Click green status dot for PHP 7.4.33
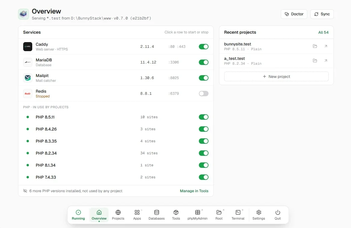 pyautogui.click(x=28, y=177)
